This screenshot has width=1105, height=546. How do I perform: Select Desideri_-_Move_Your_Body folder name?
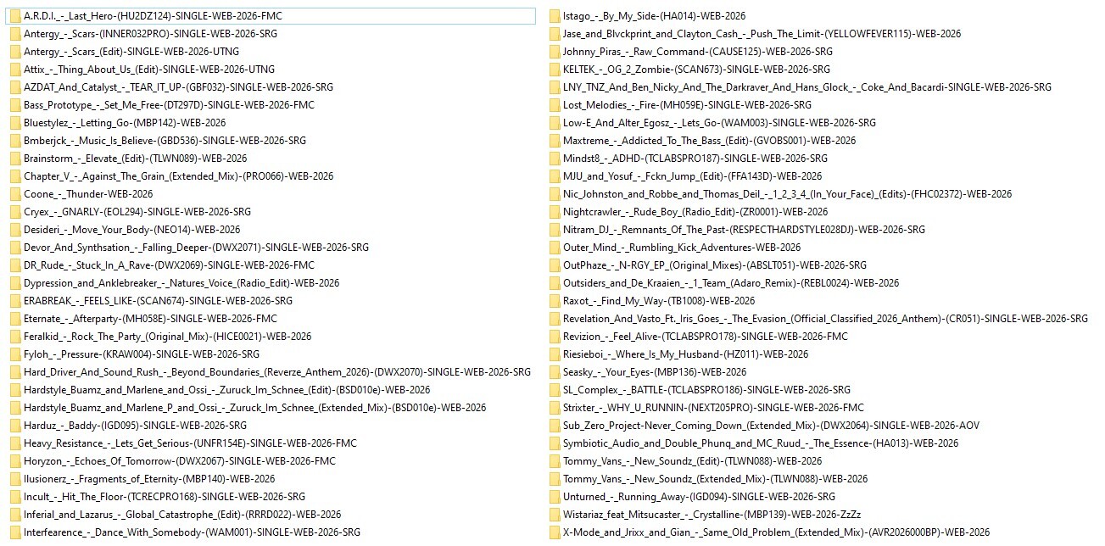click(131, 230)
